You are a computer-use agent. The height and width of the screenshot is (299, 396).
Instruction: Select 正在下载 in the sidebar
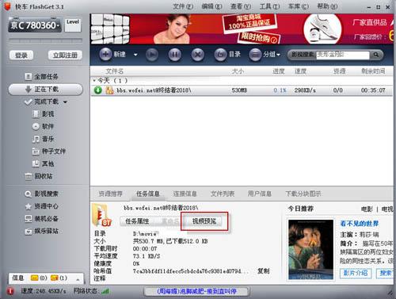[46, 90]
